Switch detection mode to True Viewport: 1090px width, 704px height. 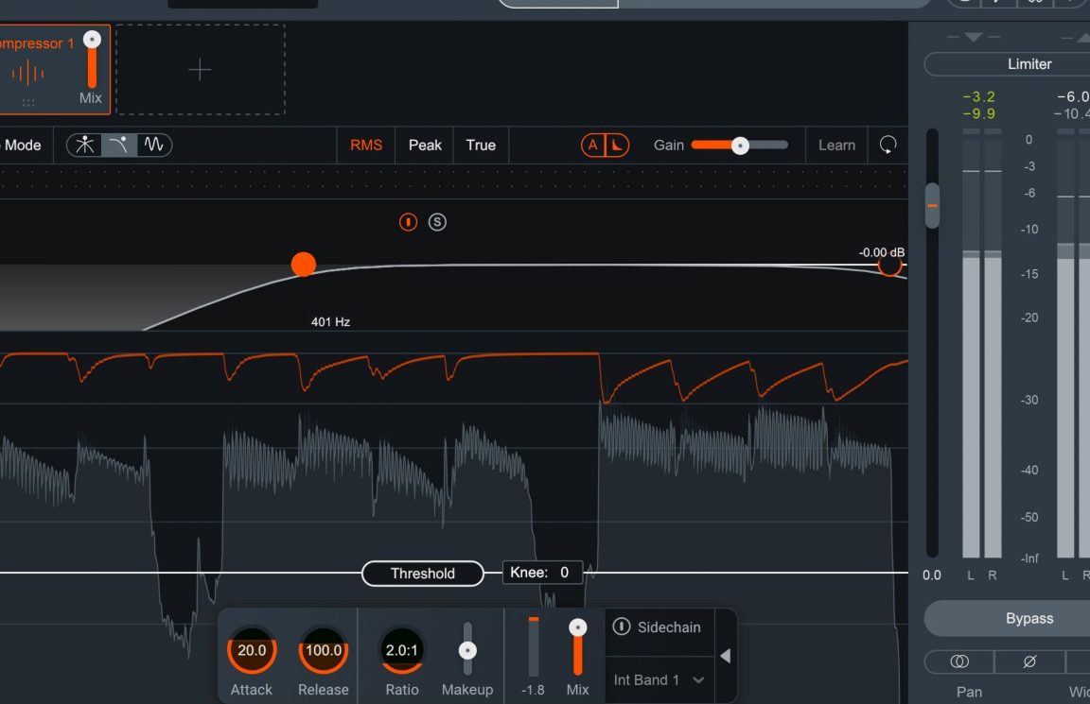pyautogui.click(x=481, y=145)
